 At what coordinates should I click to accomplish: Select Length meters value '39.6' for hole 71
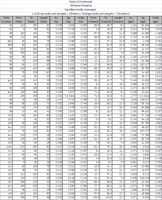(122, 73)
